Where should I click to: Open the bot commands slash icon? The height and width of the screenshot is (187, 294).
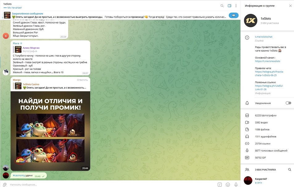tap(220, 185)
